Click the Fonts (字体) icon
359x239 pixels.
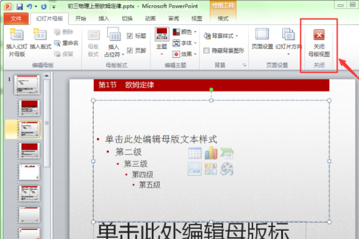click(x=176, y=43)
